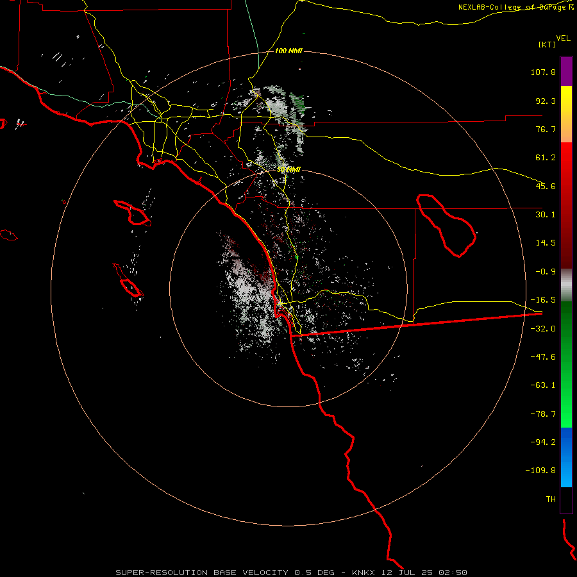Screen dimensions: 577x577
Task: Click the NEXLAB-College of DuPage label
Action: click(x=516, y=7)
